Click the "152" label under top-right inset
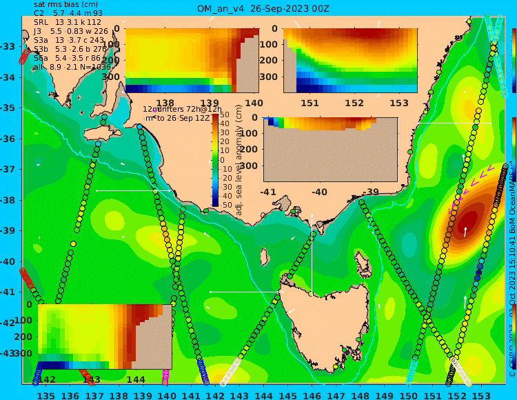The height and width of the screenshot is (400, 517). pos(354,103)
